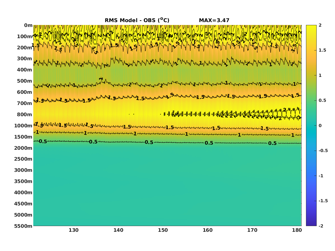
Task: Pick the "3500m" y-axis label
Action: pyautogui.click(x=23, y=181)
